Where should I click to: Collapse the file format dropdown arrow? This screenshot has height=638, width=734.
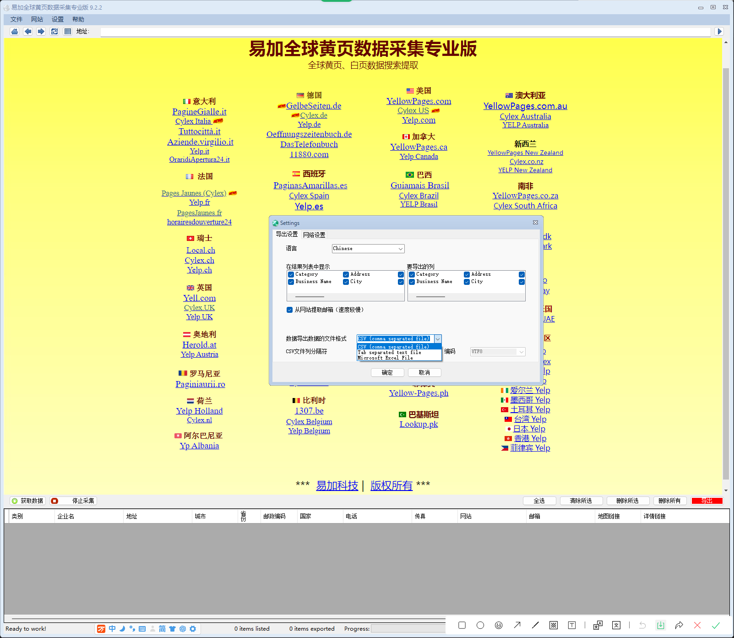[438, 338]
